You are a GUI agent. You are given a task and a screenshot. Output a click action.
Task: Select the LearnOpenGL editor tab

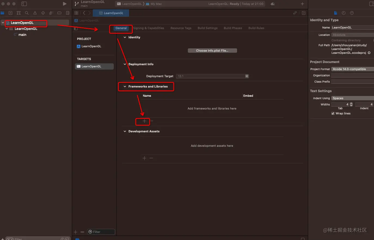pos(111,13)
